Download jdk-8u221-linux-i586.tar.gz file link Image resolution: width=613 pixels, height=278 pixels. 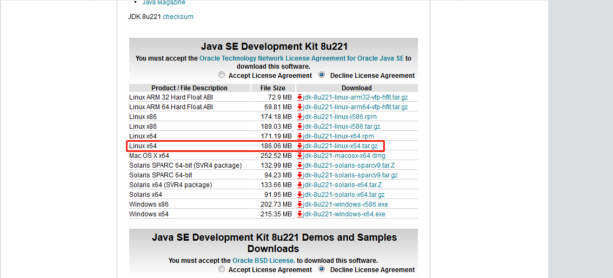pos(342,127)
